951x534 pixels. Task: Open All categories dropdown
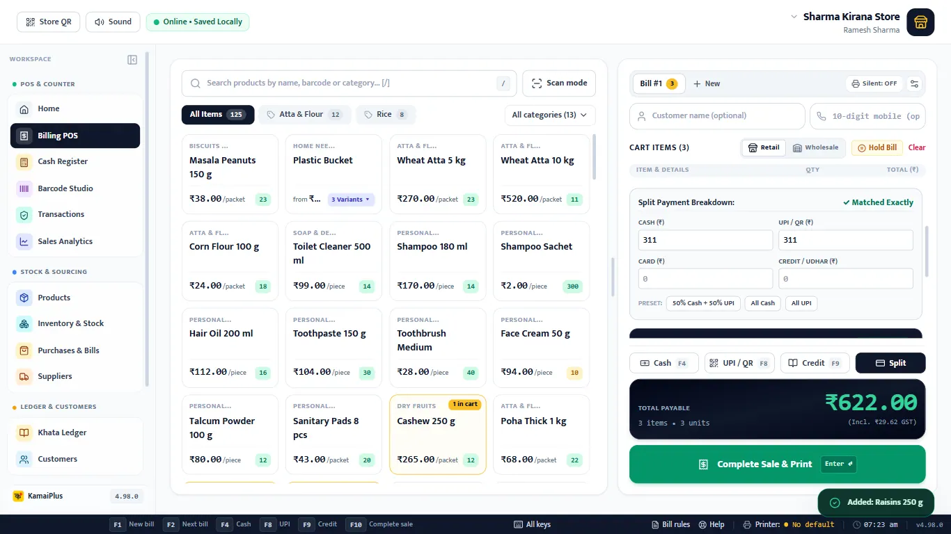click(550, 115)
